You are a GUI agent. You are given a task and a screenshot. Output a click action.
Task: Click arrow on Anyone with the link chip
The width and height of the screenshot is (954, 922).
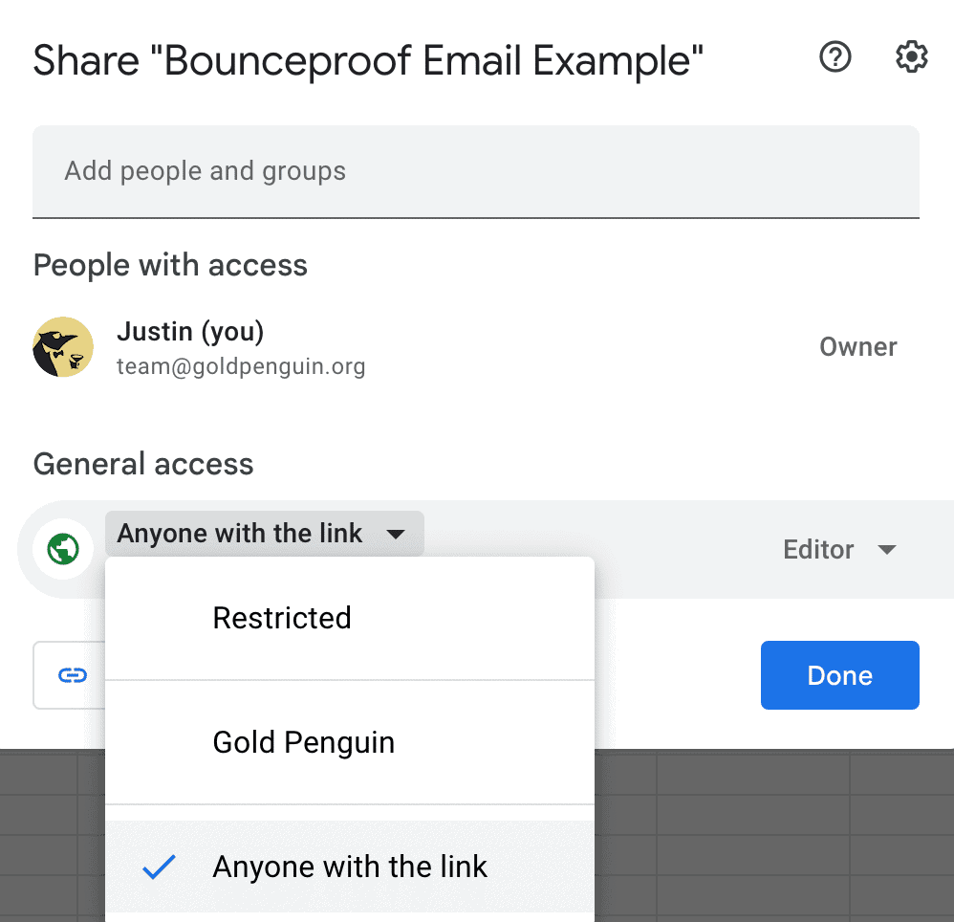tap(396, 535)
